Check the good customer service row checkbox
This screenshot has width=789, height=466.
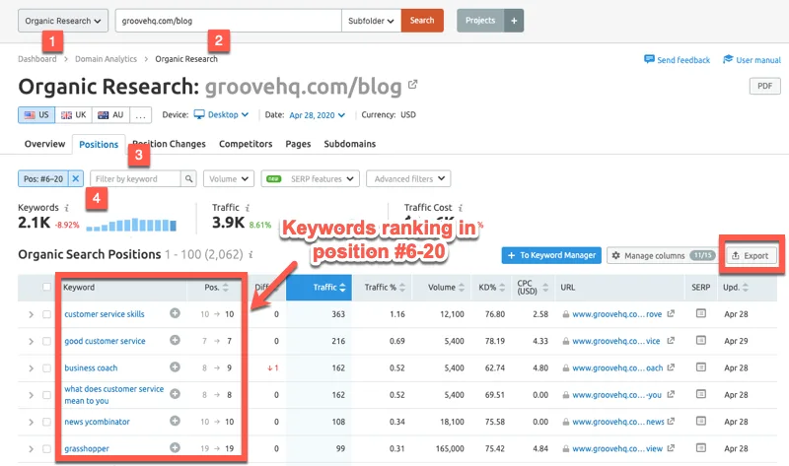(x=46, y=341)
